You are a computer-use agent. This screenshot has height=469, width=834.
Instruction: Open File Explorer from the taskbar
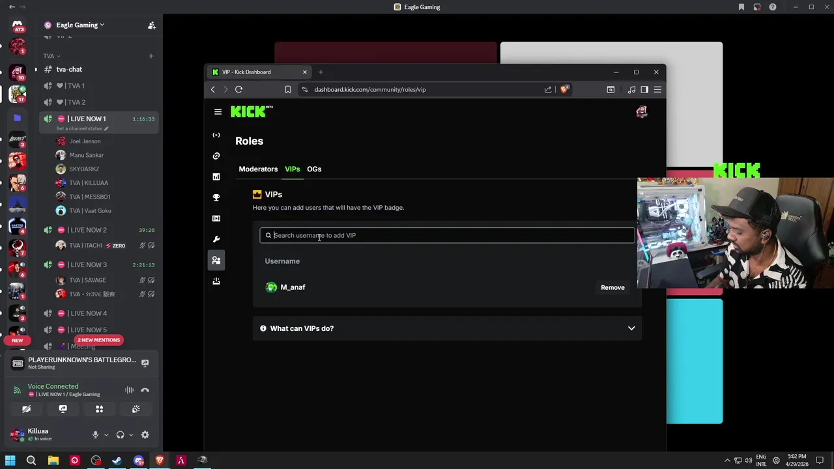(53, 461)
